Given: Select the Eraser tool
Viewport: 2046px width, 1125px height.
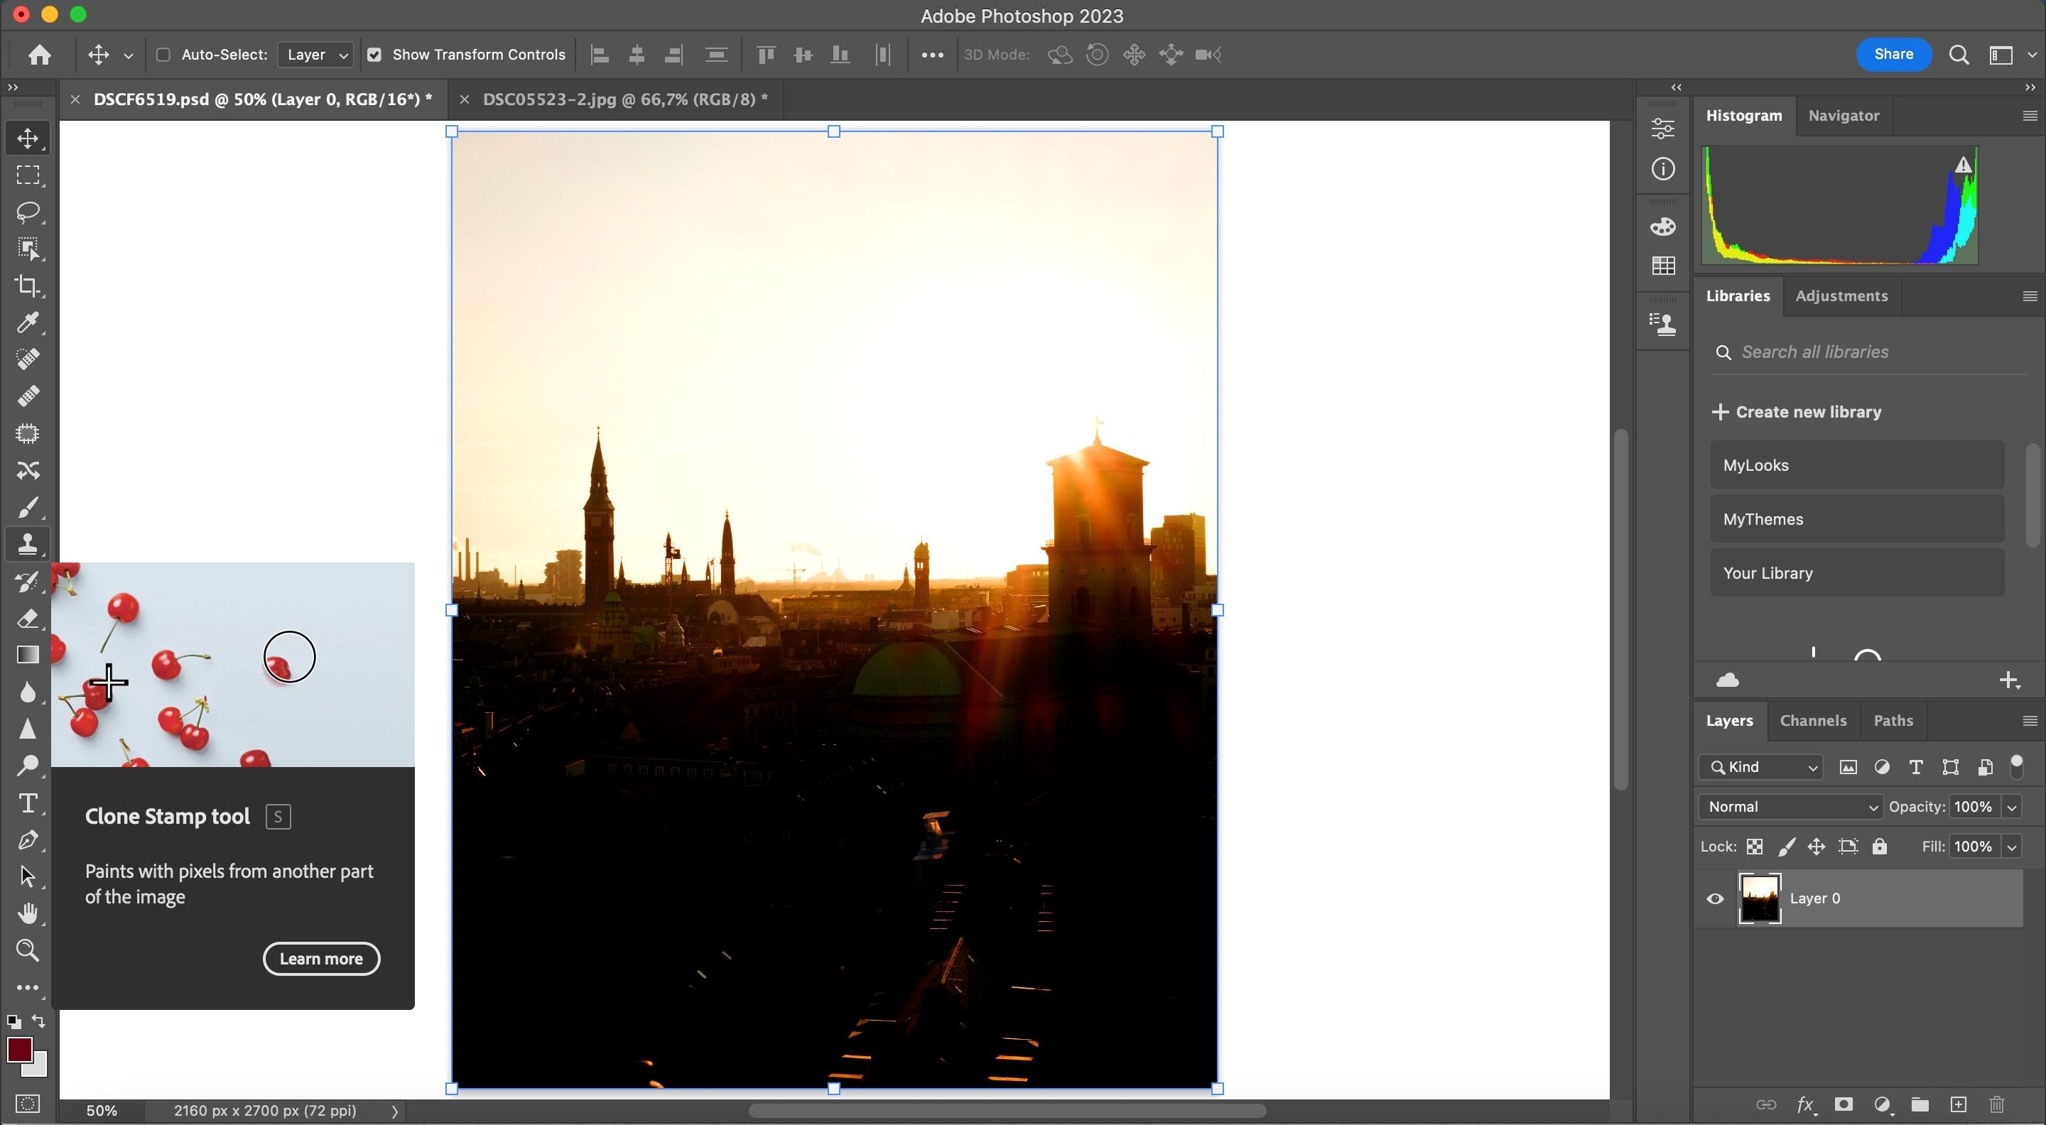Looking at the screenshot, I should (28, 618).
